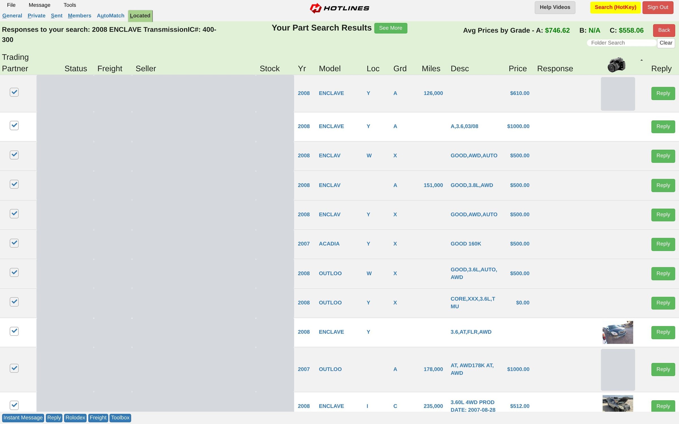Open Help Videos

tap(555, 7)
